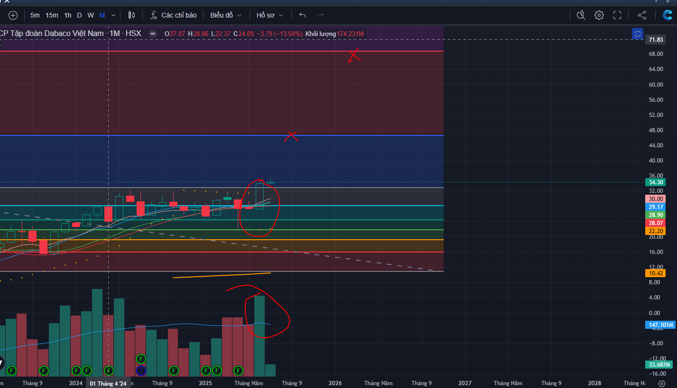Click the 2027 label on time axis

pyautogui.click(x=465, y=383)
